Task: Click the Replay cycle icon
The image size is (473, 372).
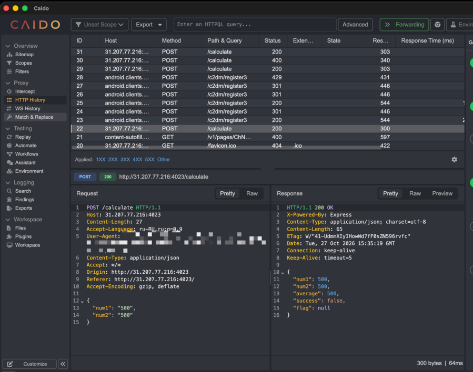Action: [9, 137]
